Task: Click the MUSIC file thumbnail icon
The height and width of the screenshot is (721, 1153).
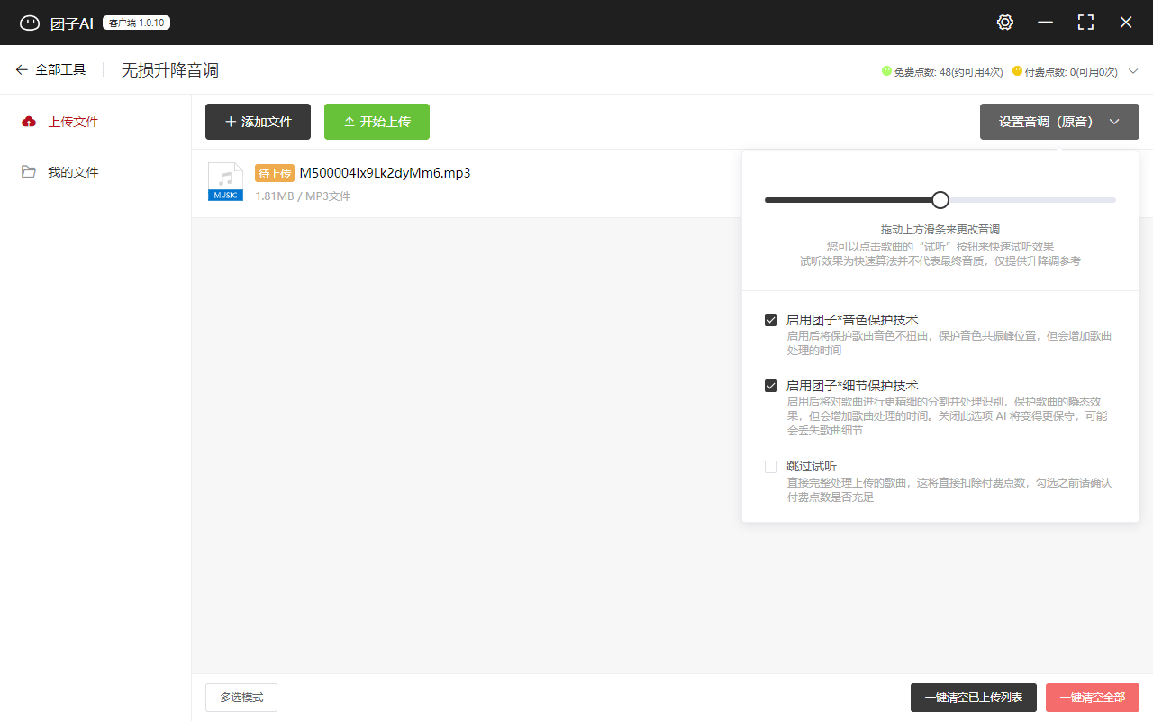Action: click(x=225, y=180)
